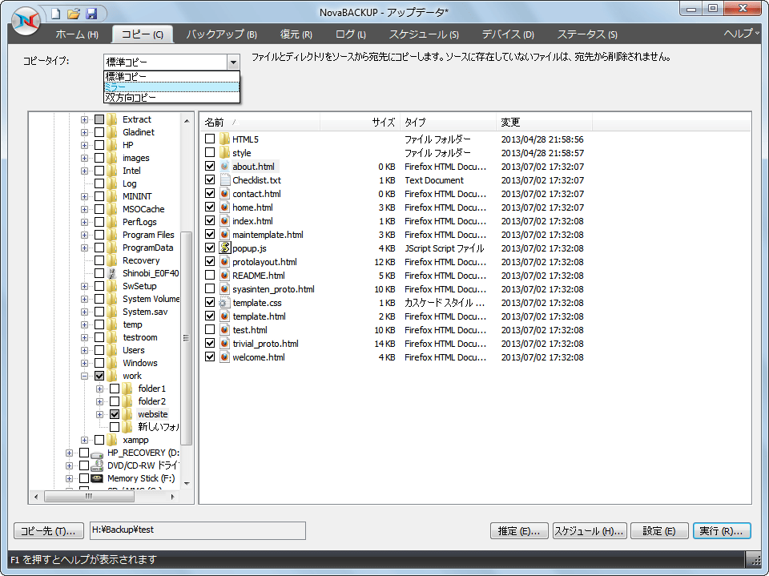Screen dimensions: 769x576
Task: Select 双方向コピー in the copy type list
Action: [171, 97]
